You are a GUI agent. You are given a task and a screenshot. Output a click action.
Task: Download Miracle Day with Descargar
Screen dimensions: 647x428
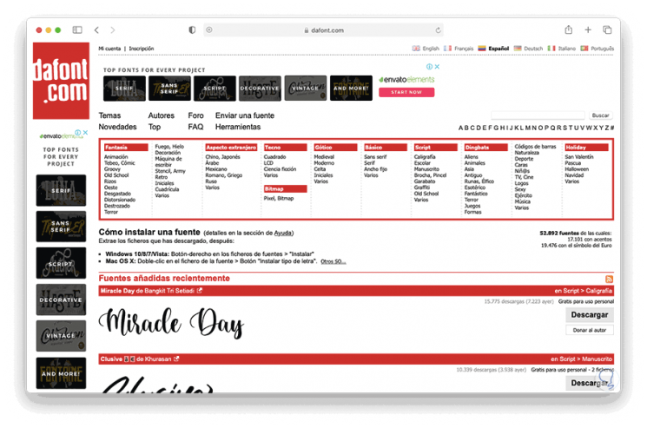pos(590,314)
